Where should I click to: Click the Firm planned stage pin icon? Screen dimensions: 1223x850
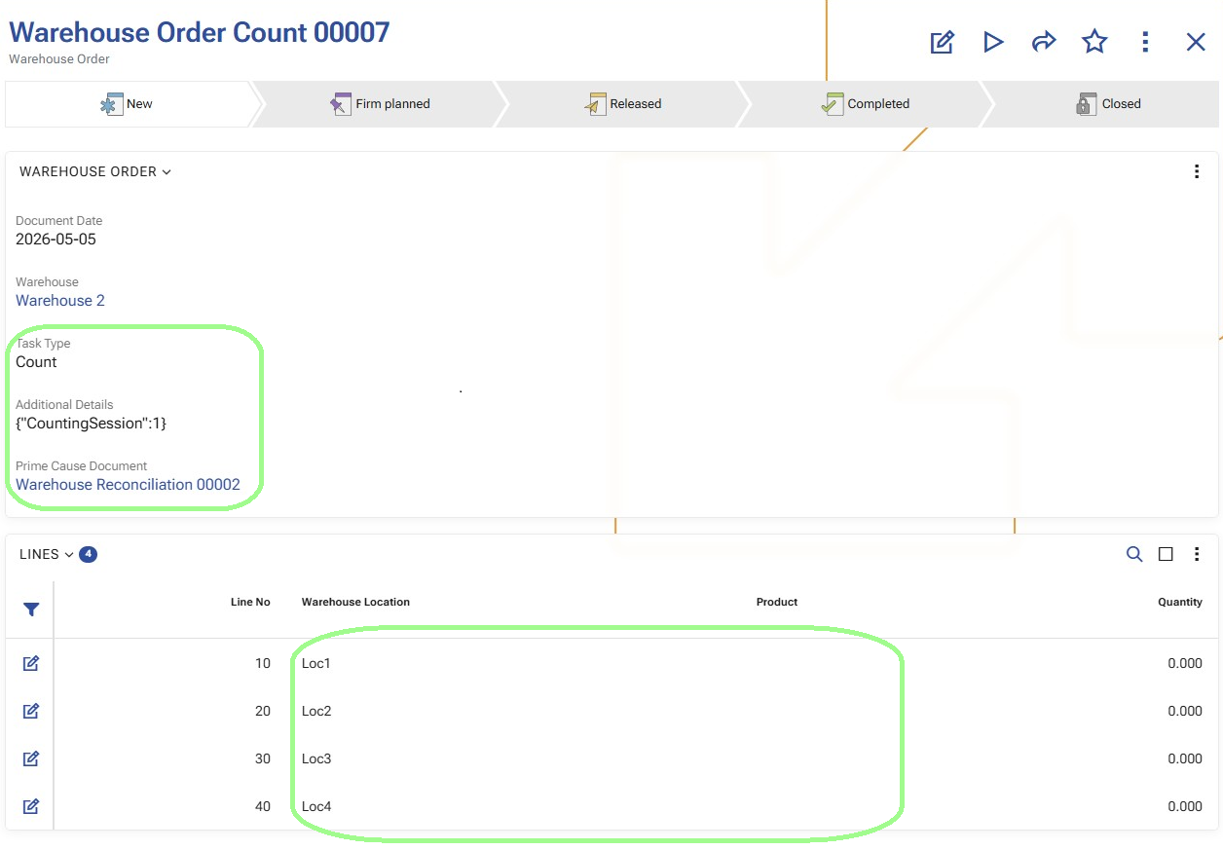[x=340, y=104]
